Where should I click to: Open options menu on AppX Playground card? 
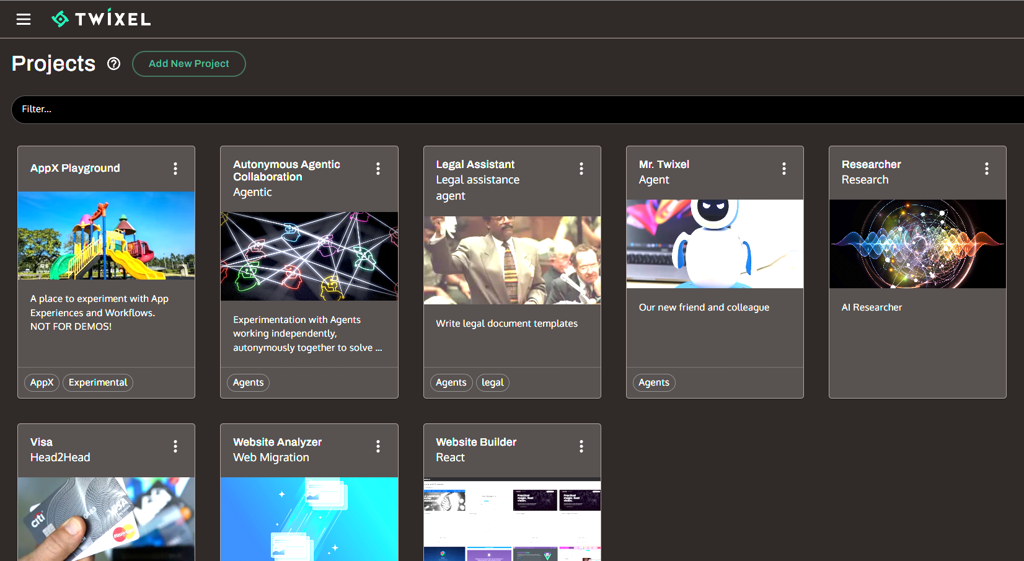tap(175, 168)
